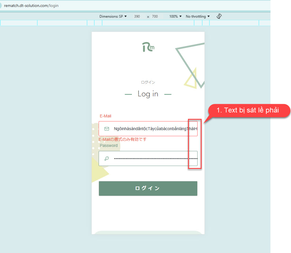The height and width of the screenshot is (253, 291).
Task: Click the rotate device orientation icon
Action: click(219, 16)
